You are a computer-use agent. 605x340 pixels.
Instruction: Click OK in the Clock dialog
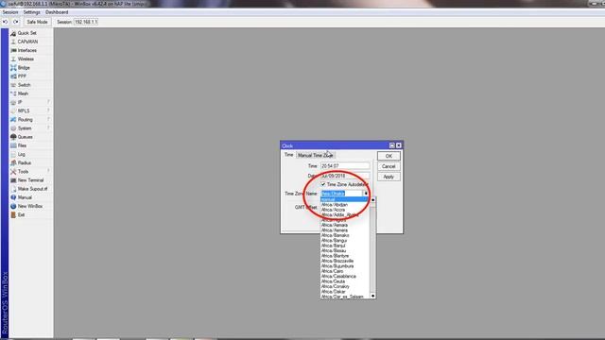389,156
